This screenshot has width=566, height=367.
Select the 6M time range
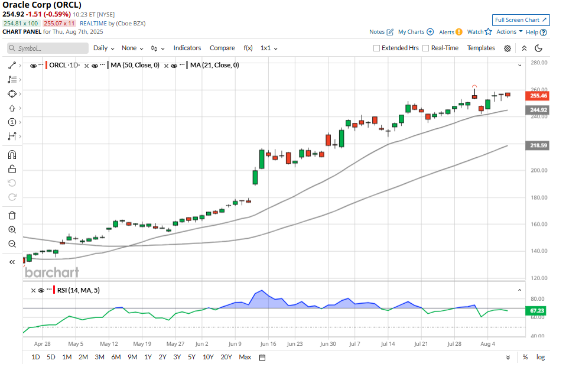pos(116,357)
